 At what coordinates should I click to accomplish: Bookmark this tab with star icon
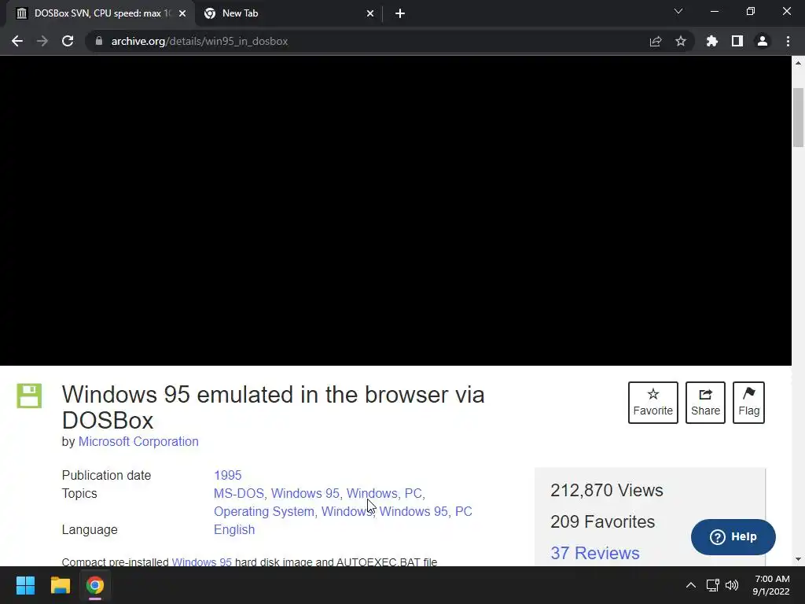click(x=681, y=41)
